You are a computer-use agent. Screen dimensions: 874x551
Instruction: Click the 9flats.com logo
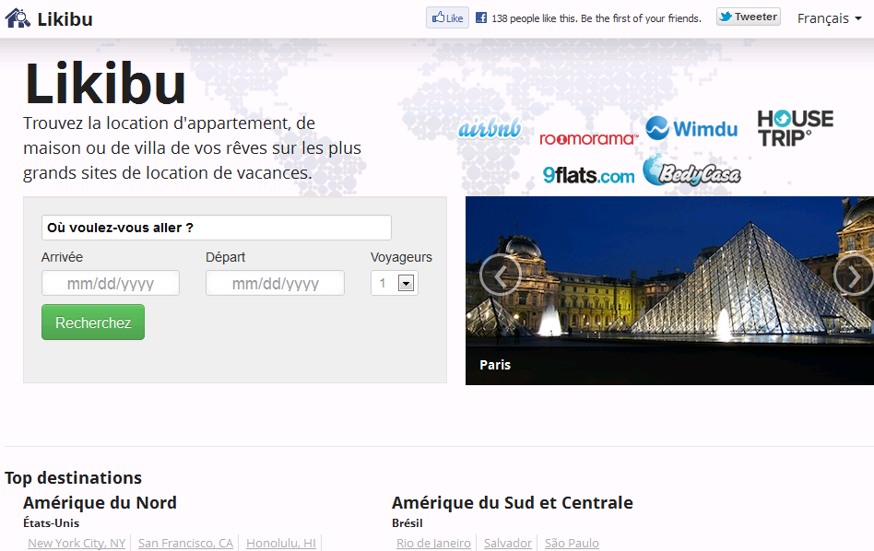588,175
